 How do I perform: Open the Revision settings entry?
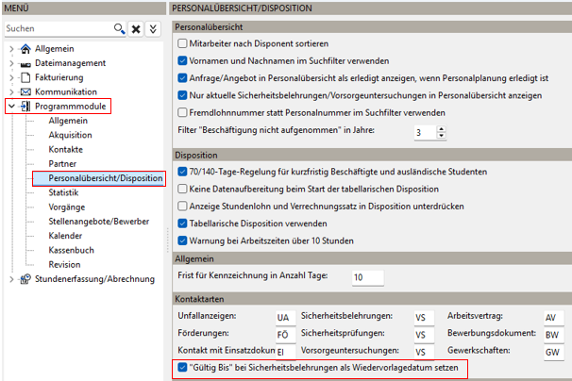click(x=64, y=264)
